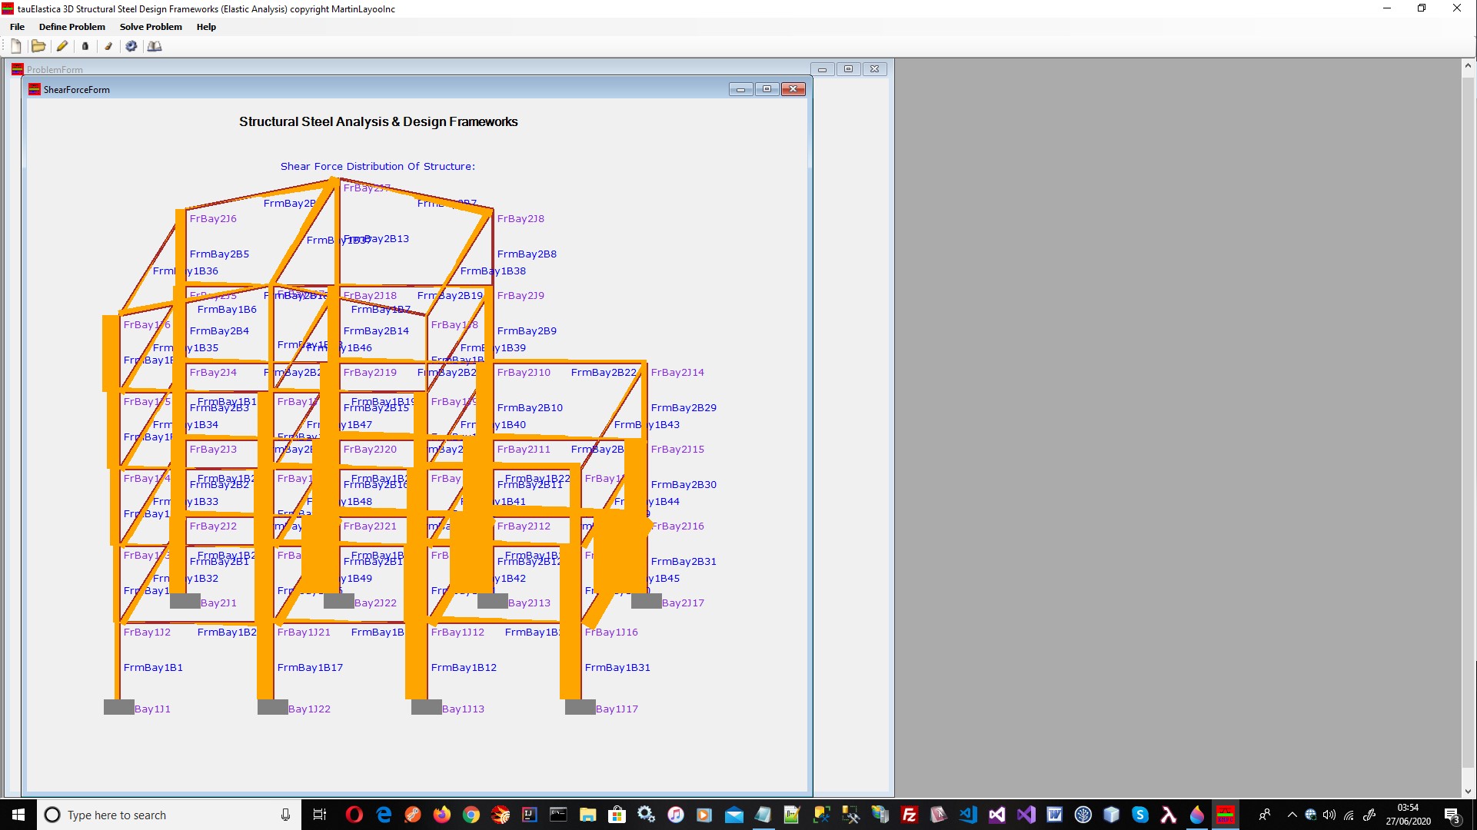Open FileZilla from the taskbar
This screenshot has width=1477, height=830.
909,815
